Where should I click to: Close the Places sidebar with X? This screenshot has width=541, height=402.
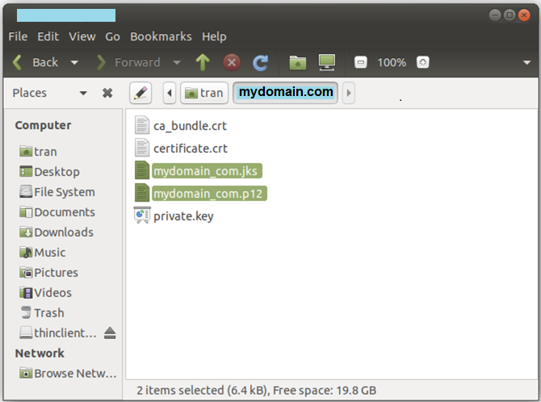coord(107,93)
